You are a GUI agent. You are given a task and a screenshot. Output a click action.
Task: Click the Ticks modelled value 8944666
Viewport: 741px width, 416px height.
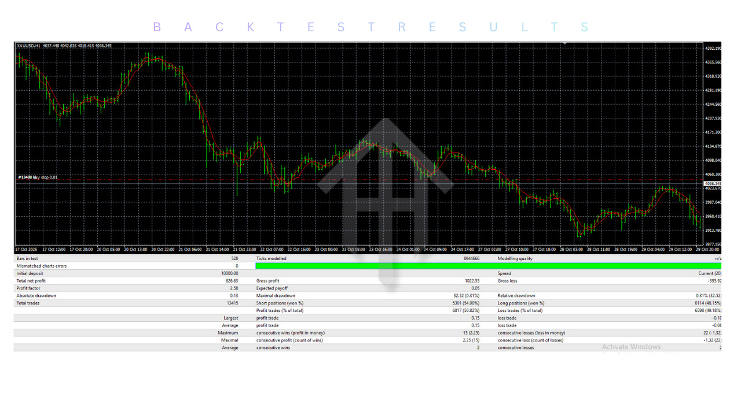click(470, 259)
